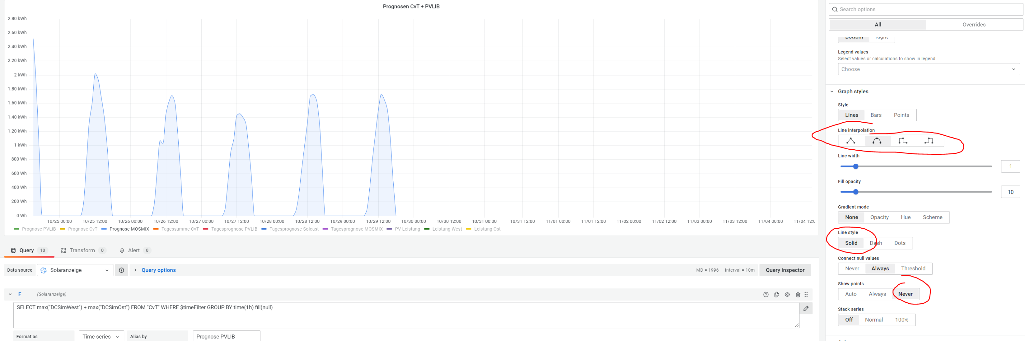Toggle query F visibility eye icon
The width and height of the screenshot is (1025, 341).
pyautogui.click(x=787, y=295)
